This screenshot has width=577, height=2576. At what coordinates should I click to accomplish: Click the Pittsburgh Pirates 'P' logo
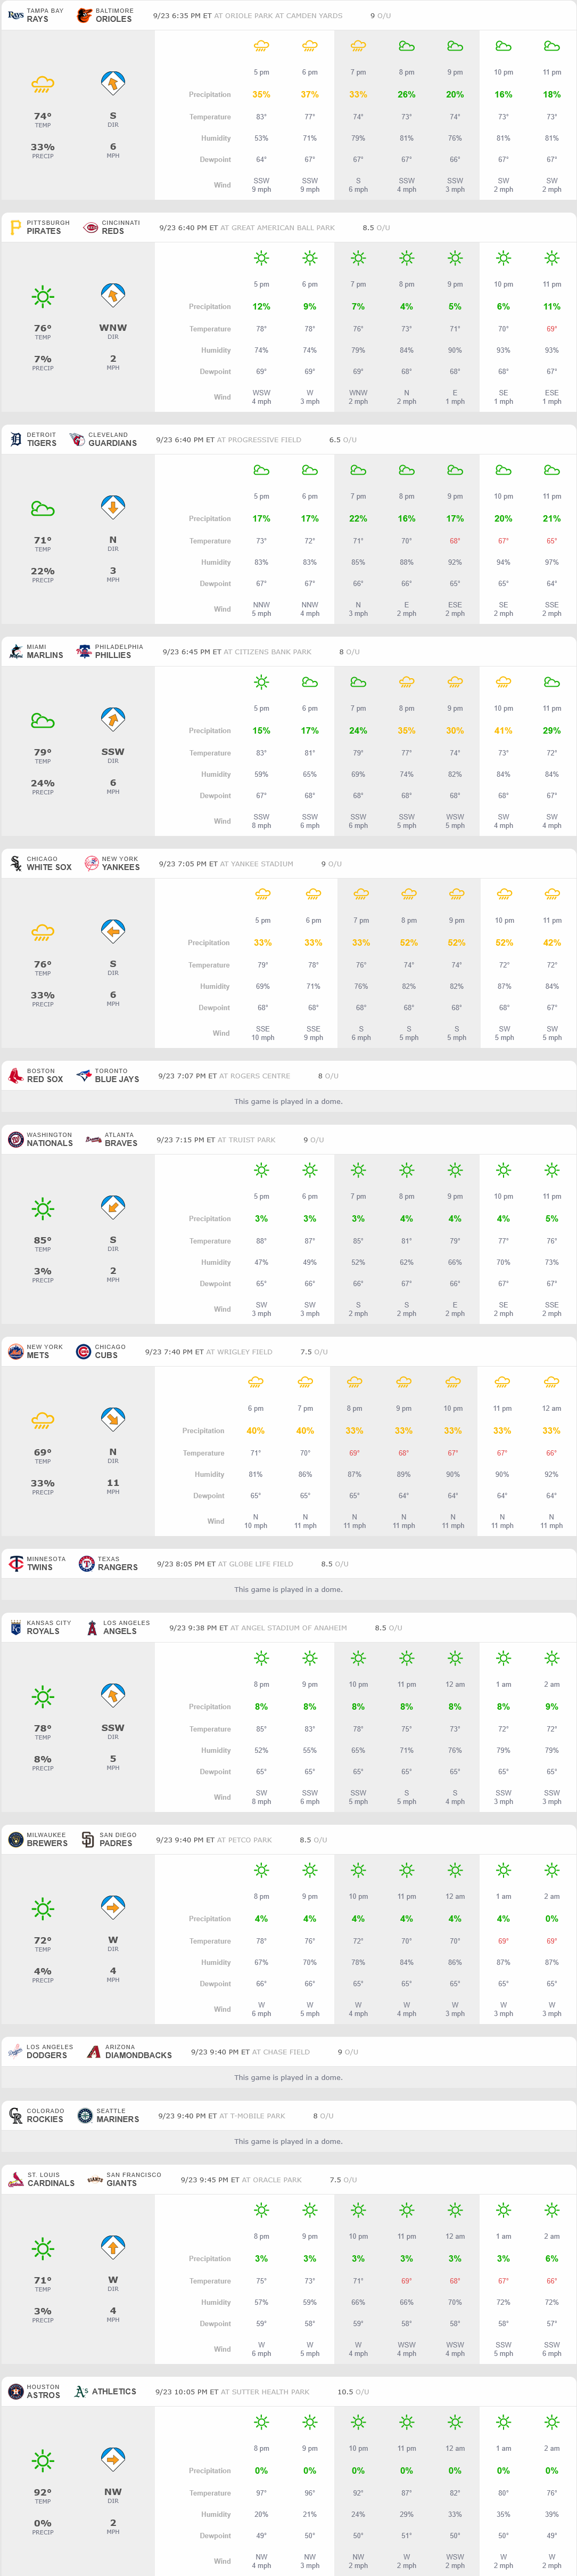coord(15,227)
